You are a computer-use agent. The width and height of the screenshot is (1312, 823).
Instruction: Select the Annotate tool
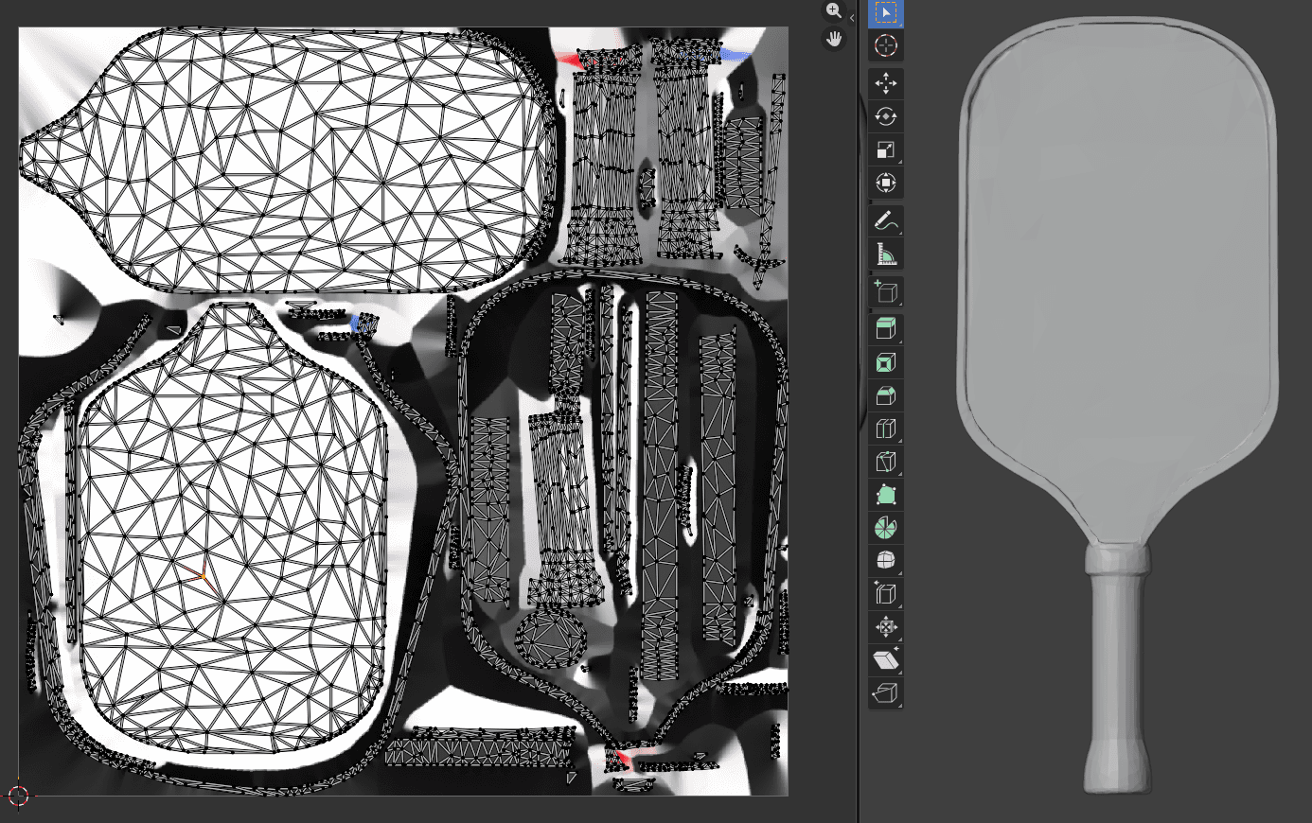click(886, 220)
